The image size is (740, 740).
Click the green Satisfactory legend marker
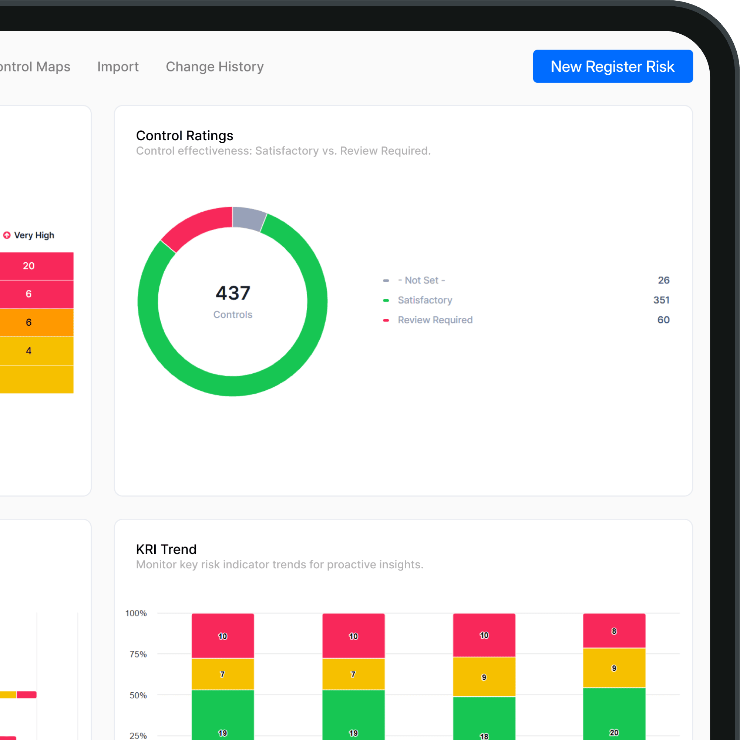pos(386,301)
